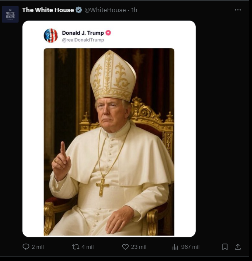This screenshot has width=252, height=261.
Task: Open the White House profile avatar
Action: 10,14
